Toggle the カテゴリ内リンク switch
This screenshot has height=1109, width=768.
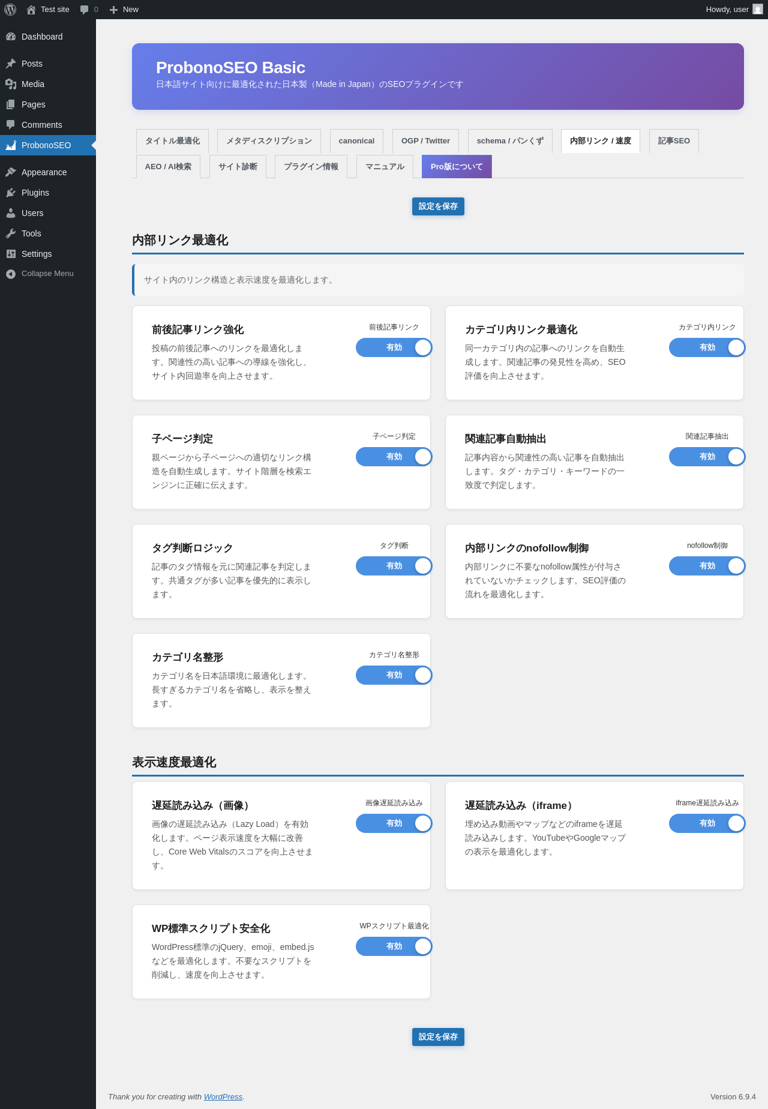point(707,347)
